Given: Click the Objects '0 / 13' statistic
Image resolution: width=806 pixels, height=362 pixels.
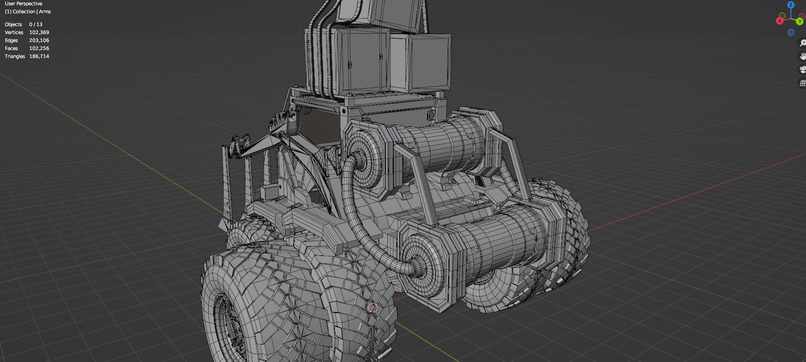Looking at the screenshot, I should (x=36, y=24).
